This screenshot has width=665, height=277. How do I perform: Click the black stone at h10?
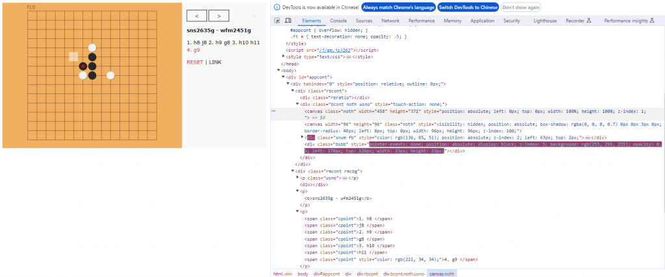point(92,57)
